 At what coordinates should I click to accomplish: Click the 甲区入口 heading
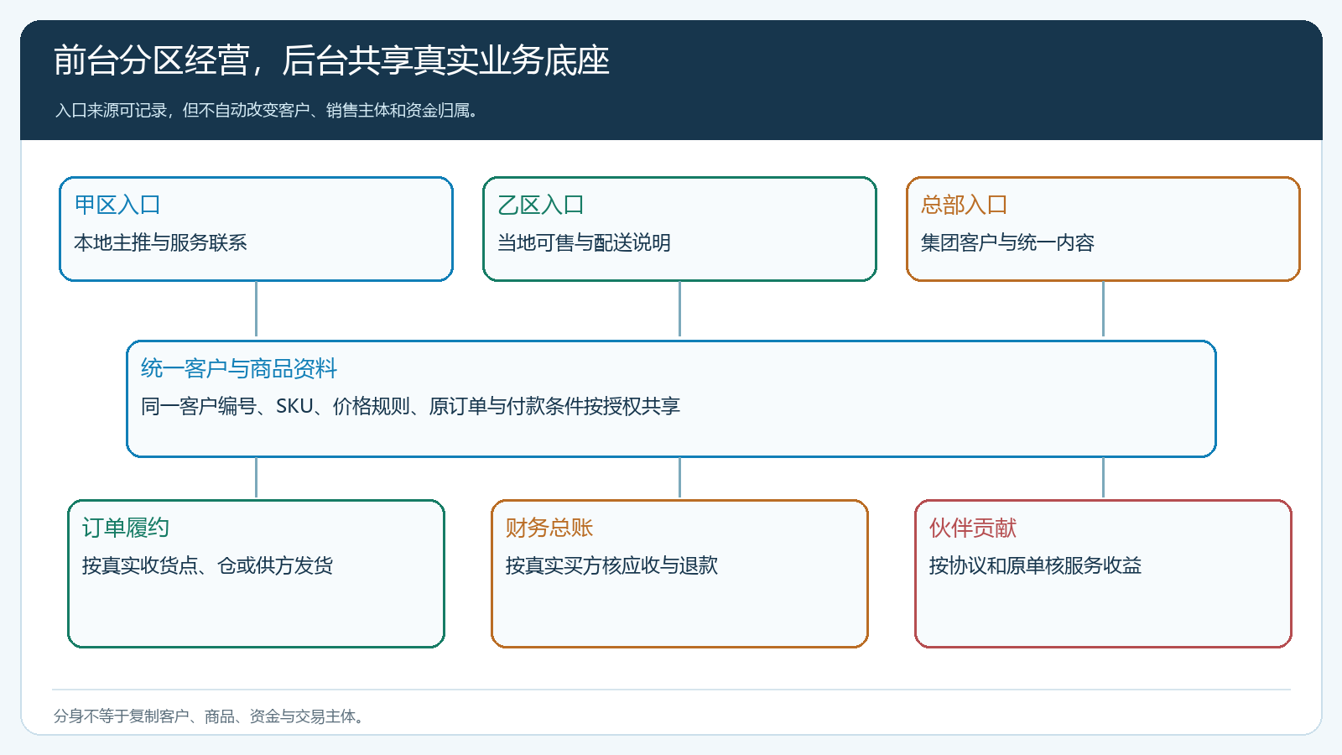[x=117, y=205]
